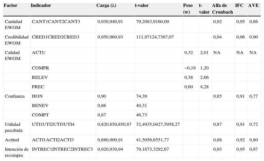Screen dimensions: 264x161
Task: Click the Carga (λ) column header
Action: [106, 6]
